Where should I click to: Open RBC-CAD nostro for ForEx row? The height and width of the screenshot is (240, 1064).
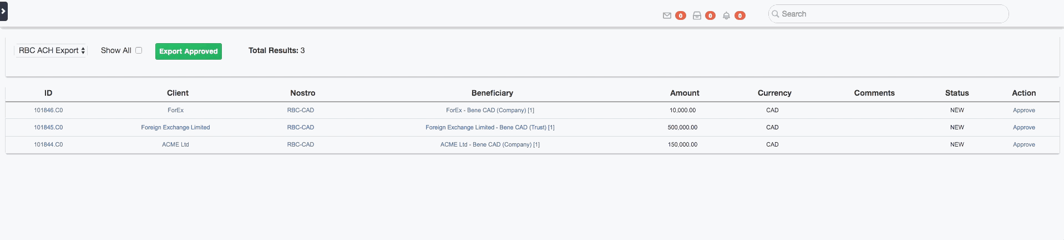(x=301, y=111)
